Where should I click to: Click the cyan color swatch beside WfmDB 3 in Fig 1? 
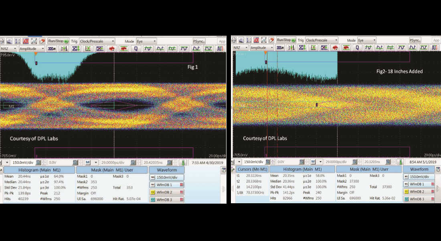153,200
